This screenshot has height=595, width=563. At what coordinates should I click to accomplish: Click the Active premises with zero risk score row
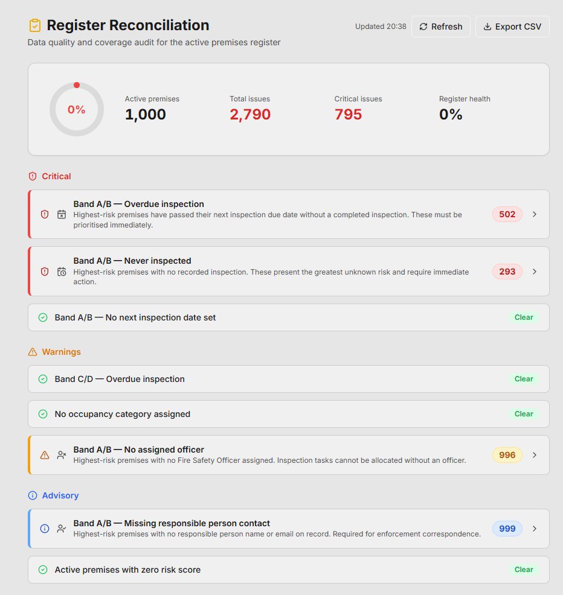coord(289,570)
